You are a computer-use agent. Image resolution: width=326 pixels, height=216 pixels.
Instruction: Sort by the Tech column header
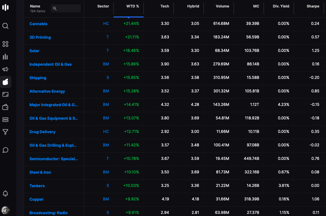tap(165, 6)
